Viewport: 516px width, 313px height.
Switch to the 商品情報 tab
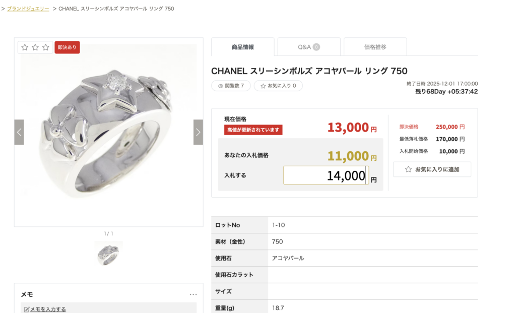point(243,47)
